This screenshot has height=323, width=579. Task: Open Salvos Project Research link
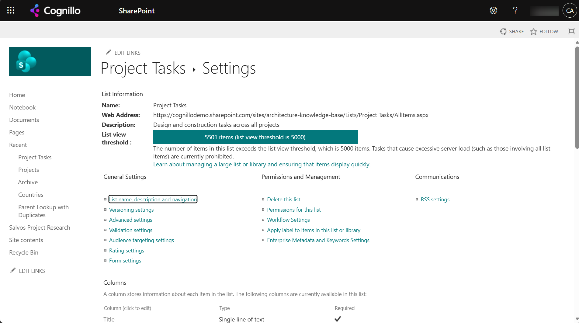point(40,227)
